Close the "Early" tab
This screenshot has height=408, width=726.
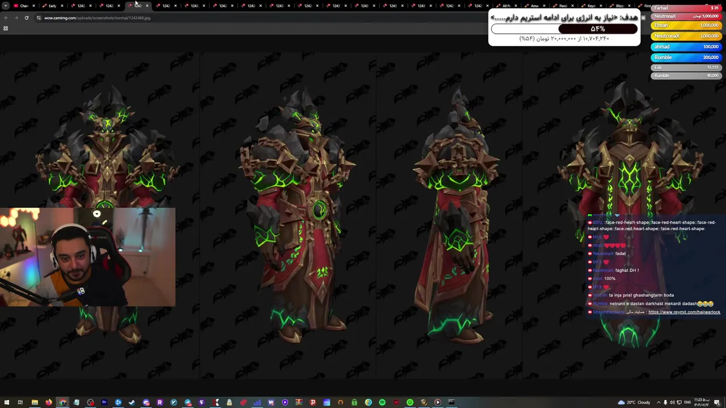pos(62,6)
